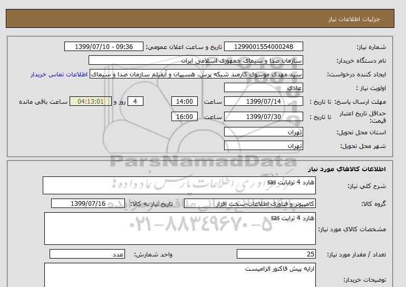Click the remaining time countdown 04:13:01
The image size is (406, 287).
pos(91,101)
